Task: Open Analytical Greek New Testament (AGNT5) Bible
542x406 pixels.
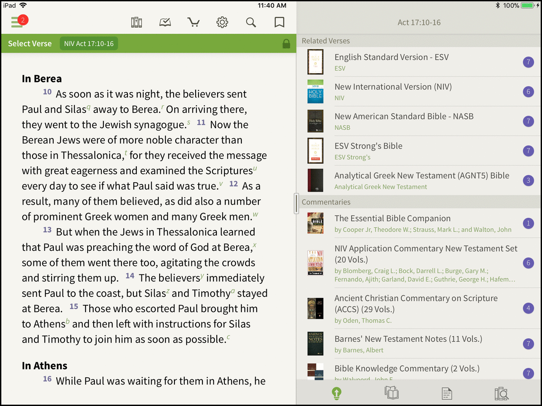Action: (419, 180)
